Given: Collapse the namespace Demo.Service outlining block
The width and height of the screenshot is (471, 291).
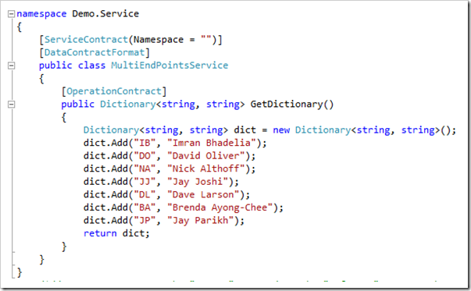Looking at the screenshot, I should click(x=11, y=14).
